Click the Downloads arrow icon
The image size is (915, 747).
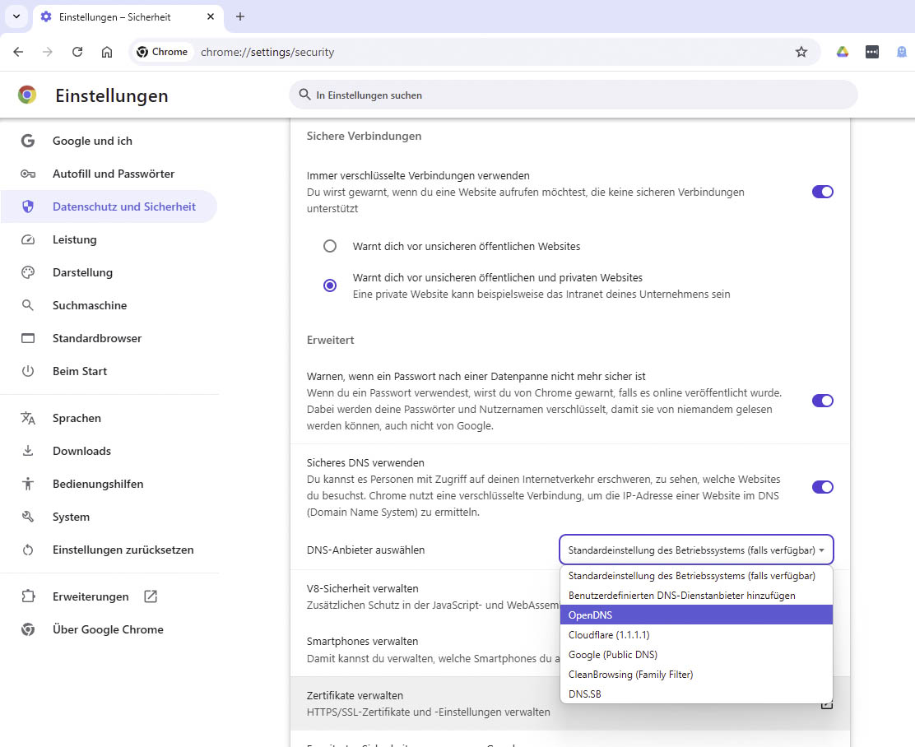pyautogui.click(x=28, y=451)
